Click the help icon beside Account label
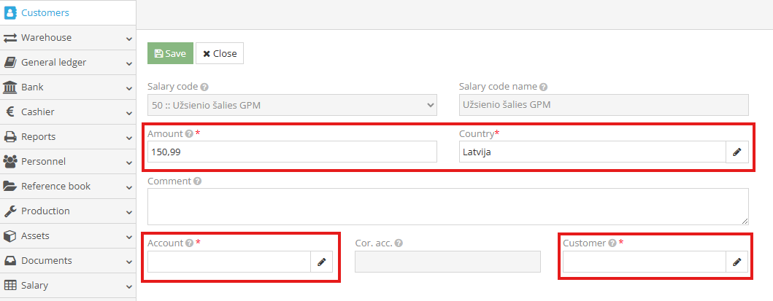Viewport: 773px width, 301px height. (189, 243)
